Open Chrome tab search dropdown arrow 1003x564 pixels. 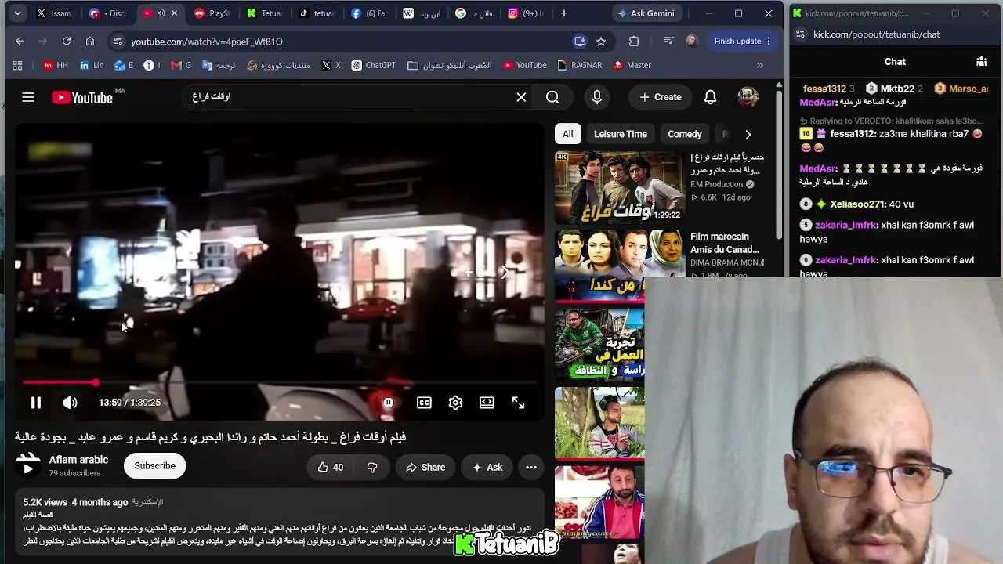pos(17,13)
